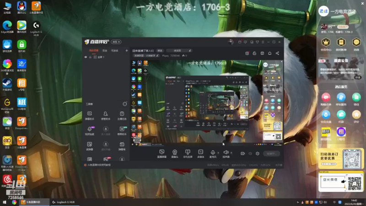Screen dimensions: 366x206
Task: Open the Steam desktop shortcut
Action: [x=7, y=85]
